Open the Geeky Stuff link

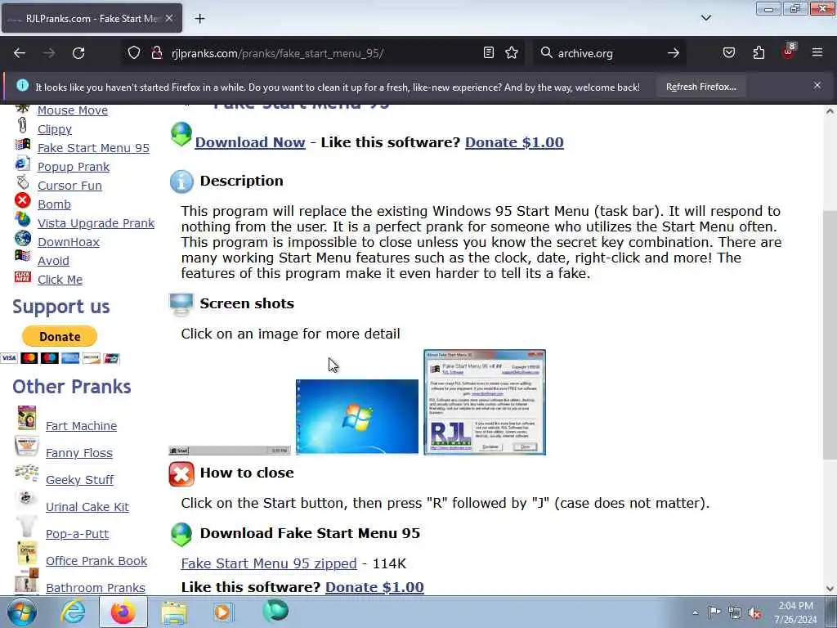pyautogui.click(x=79, y=480)
